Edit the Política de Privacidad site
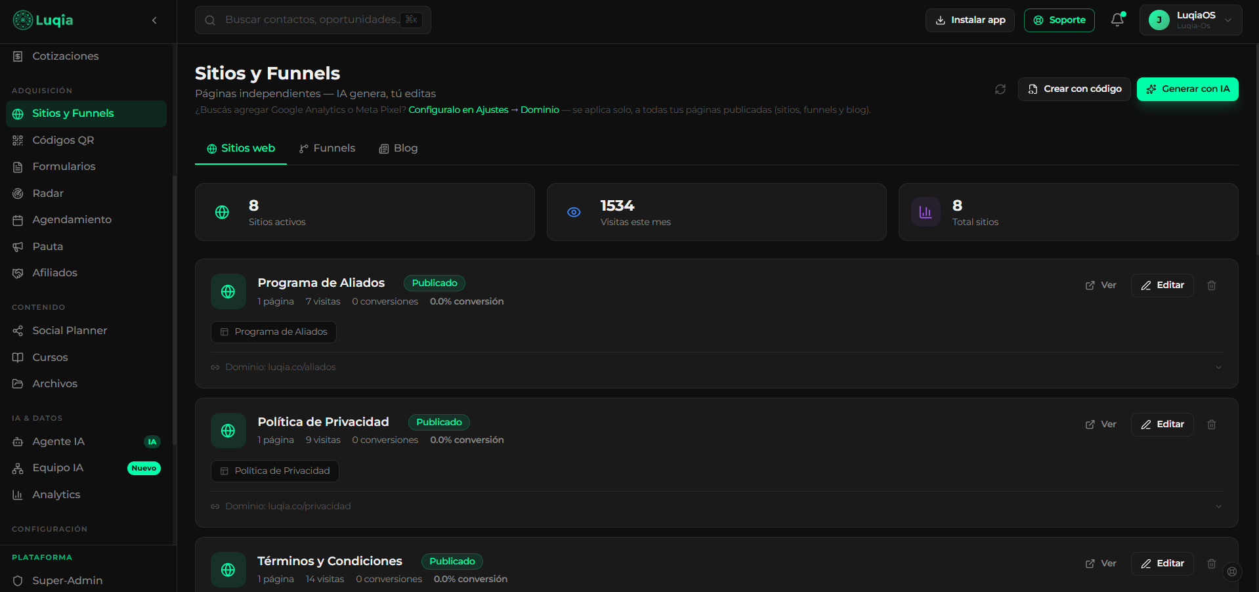The image size is (1259, 592). (1163, 425)
